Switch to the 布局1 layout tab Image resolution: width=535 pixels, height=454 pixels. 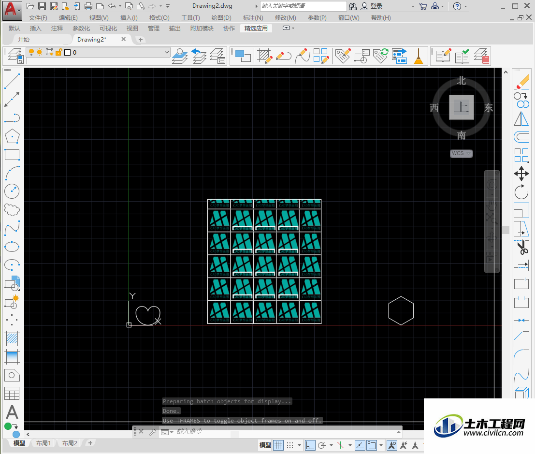(x=43, y=443)
